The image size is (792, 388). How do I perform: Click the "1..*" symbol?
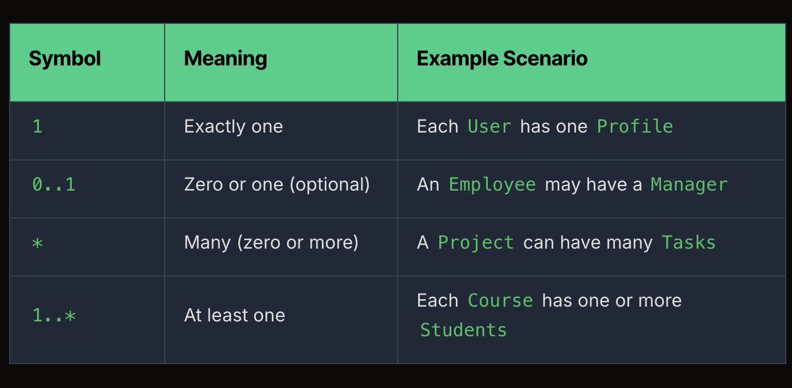pyautogui.click(x=54, y=316)
